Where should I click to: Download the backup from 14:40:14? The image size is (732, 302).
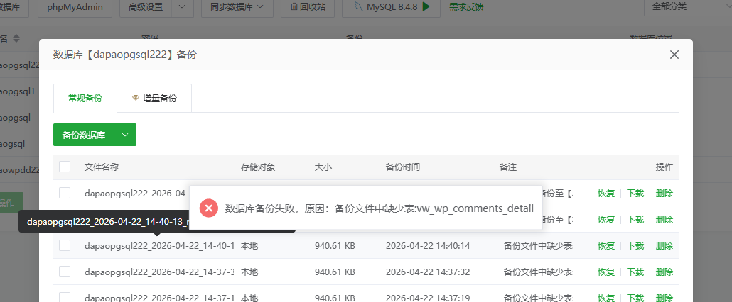pos(635,245)
